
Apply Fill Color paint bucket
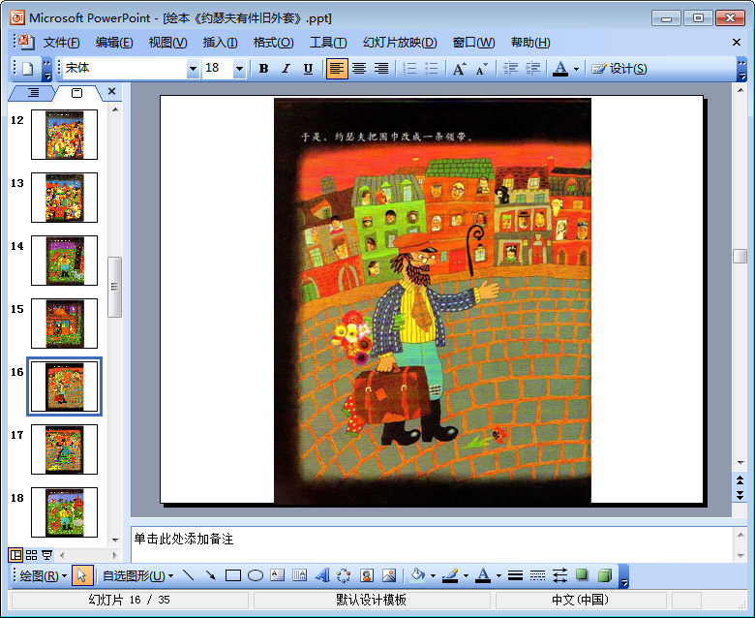coord(418,575)
